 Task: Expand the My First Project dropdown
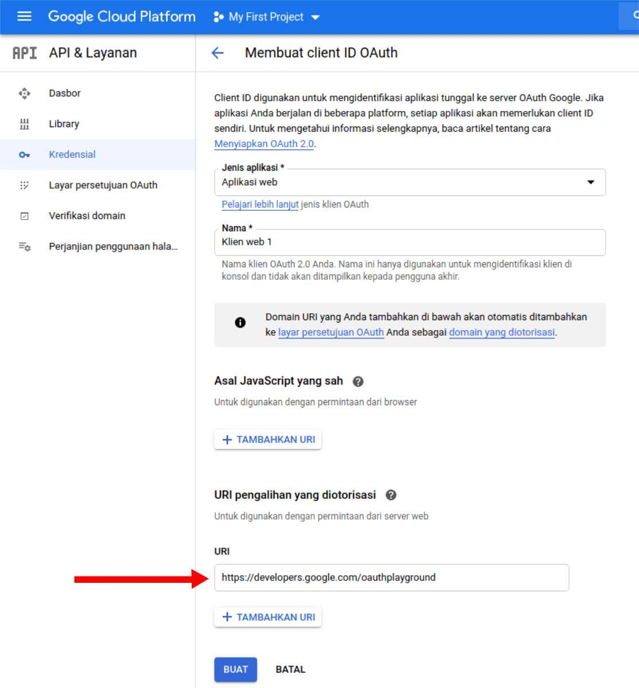(266, 17)
